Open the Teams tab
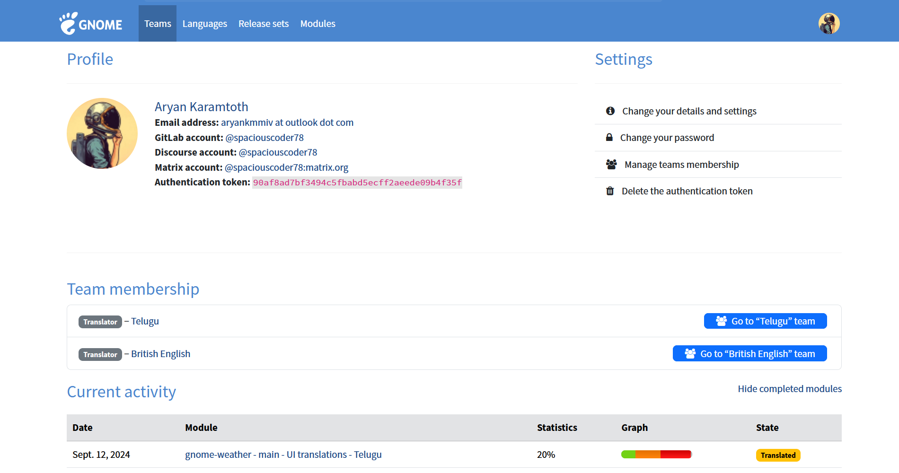Screen dimensions: 899x473 point(158,24)
